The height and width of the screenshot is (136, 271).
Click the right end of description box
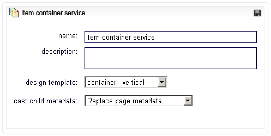(252, 58)
